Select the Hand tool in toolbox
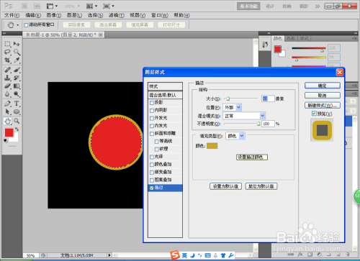 pos(7,121)
